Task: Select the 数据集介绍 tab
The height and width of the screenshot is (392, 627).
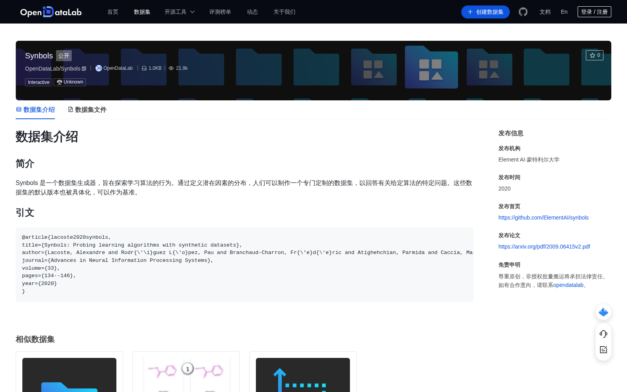Action: (35, 110)
